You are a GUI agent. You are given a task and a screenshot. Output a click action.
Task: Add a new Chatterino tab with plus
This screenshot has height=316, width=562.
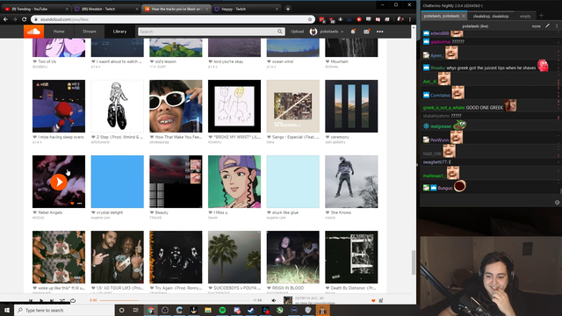click(x=541, y=16)
